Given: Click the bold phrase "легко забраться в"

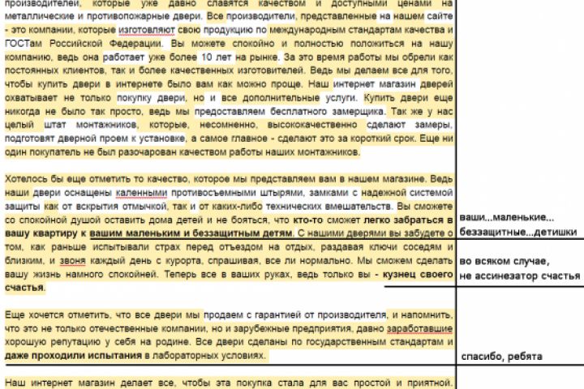Looking at the screenshot, I should (x=408, y=220).
